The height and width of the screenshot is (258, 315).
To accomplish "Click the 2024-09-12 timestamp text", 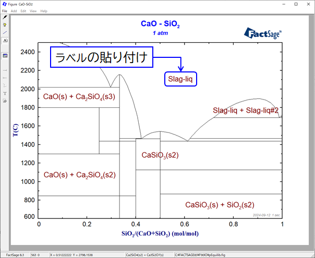I will coord(266,215).
